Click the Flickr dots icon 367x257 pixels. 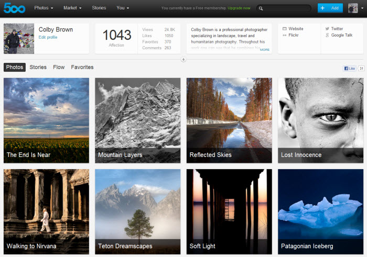click(x=284, y=35)
